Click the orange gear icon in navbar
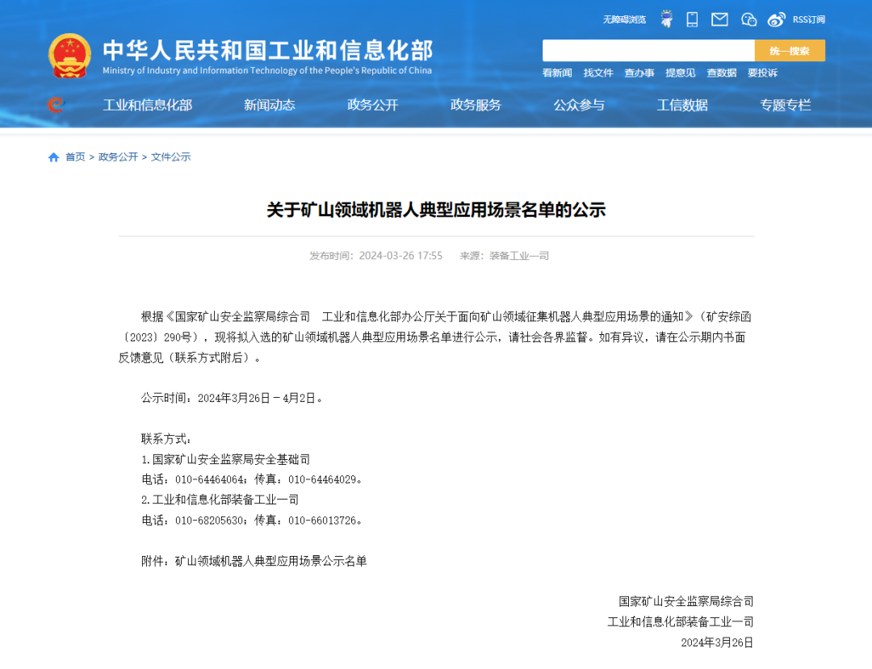872x669 pixels. pos(55,104)
